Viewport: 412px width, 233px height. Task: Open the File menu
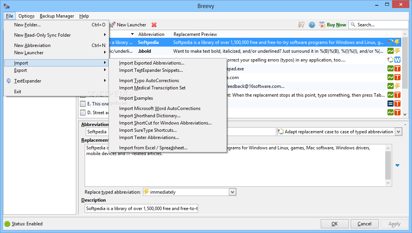tap(10, 16)
